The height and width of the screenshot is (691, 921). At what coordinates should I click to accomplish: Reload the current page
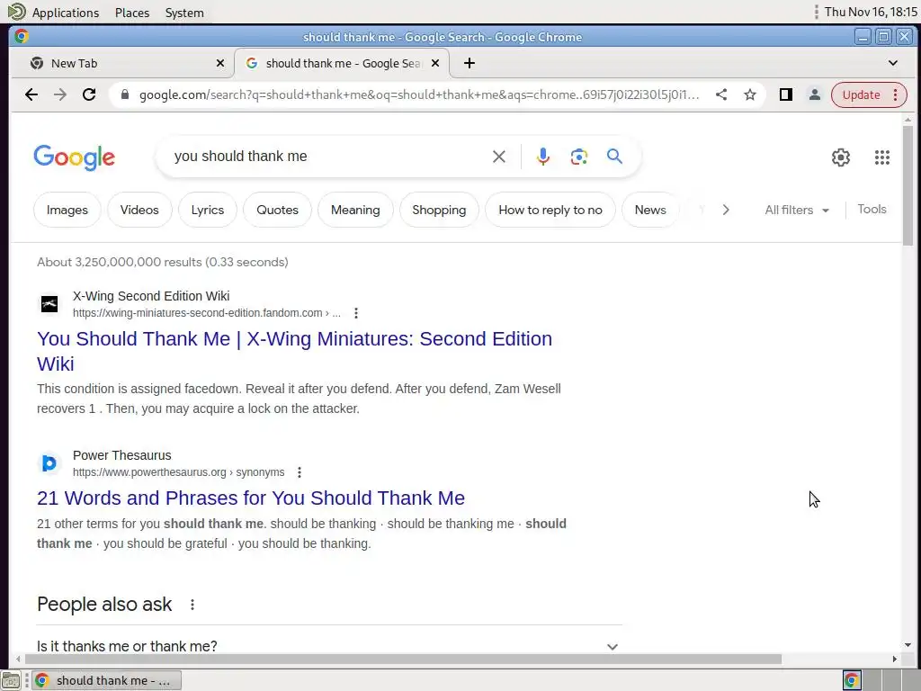point(89,94)
